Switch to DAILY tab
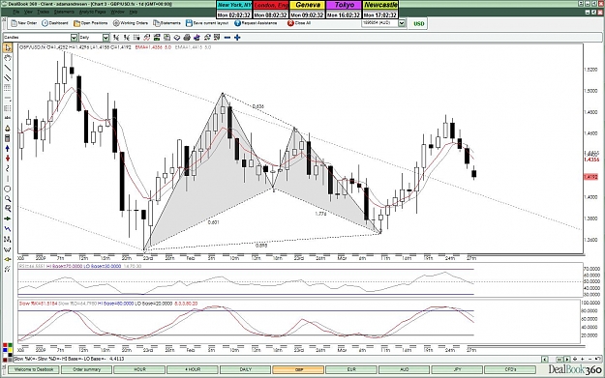 (246, 369)
